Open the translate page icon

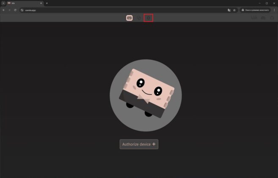tap(229, 10)
